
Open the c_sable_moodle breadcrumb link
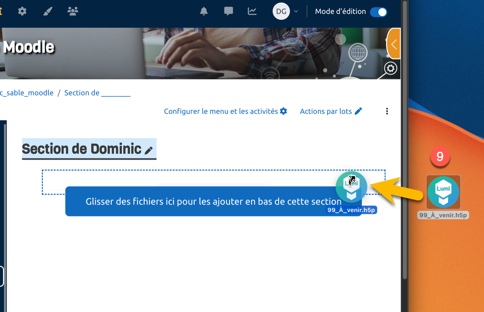pos(27,93)
